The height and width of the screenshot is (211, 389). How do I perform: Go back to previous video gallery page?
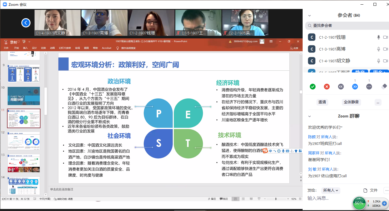coord(26,23)
